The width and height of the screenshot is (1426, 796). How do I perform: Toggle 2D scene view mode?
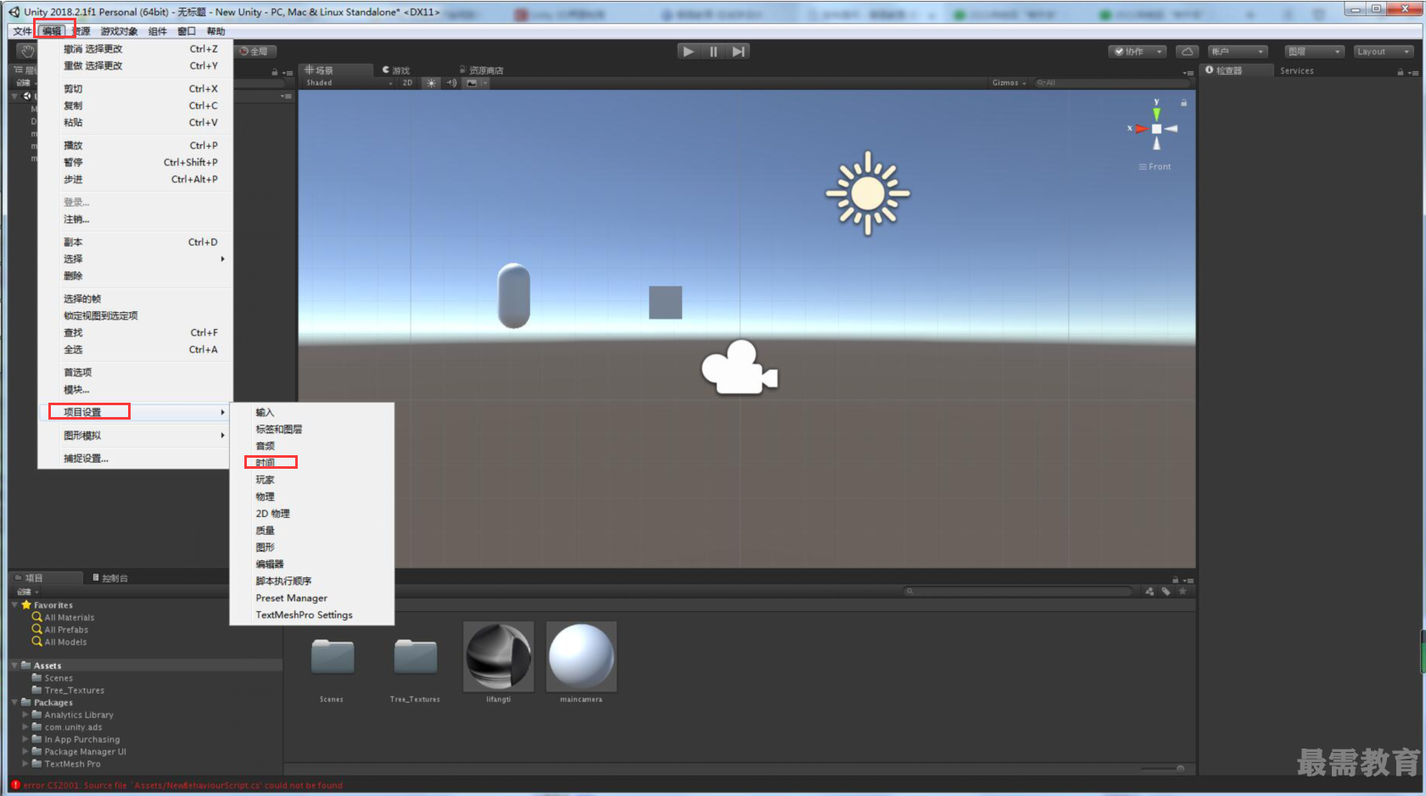407,83
